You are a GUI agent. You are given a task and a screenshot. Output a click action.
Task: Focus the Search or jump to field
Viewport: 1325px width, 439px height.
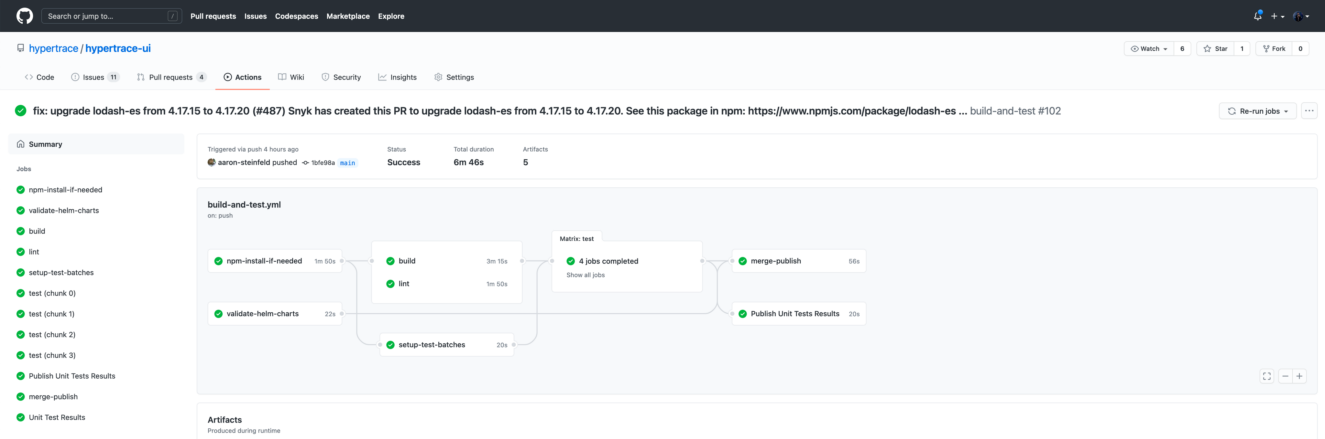[112, 16]
